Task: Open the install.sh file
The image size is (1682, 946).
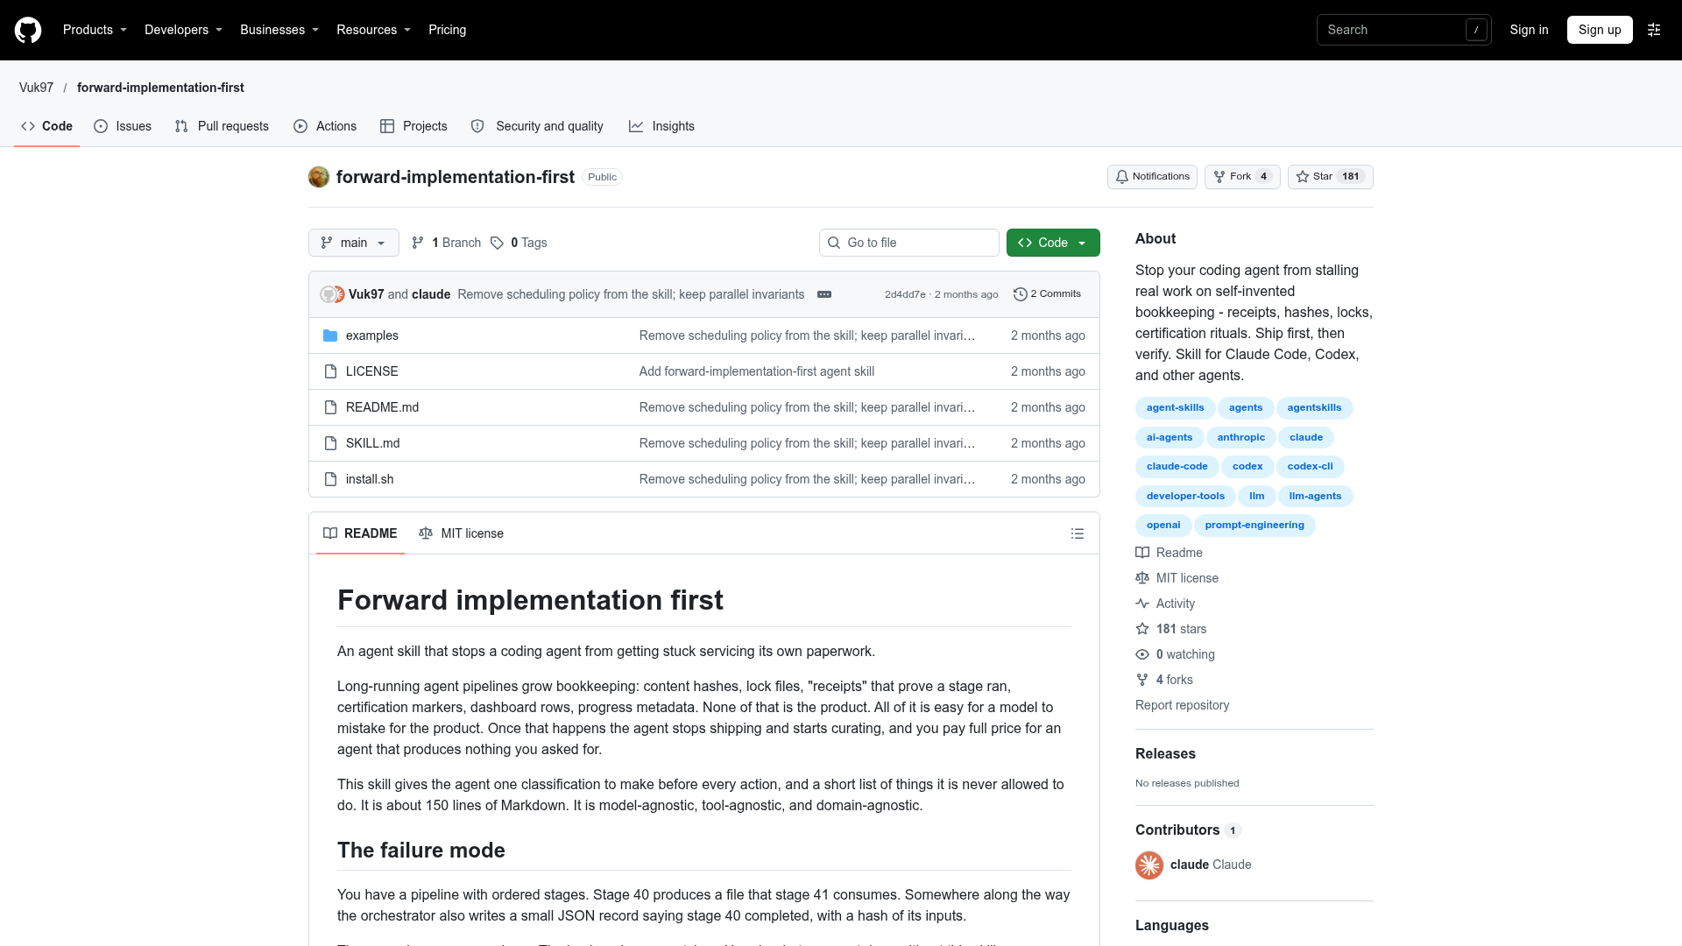Action: (370, 479)
